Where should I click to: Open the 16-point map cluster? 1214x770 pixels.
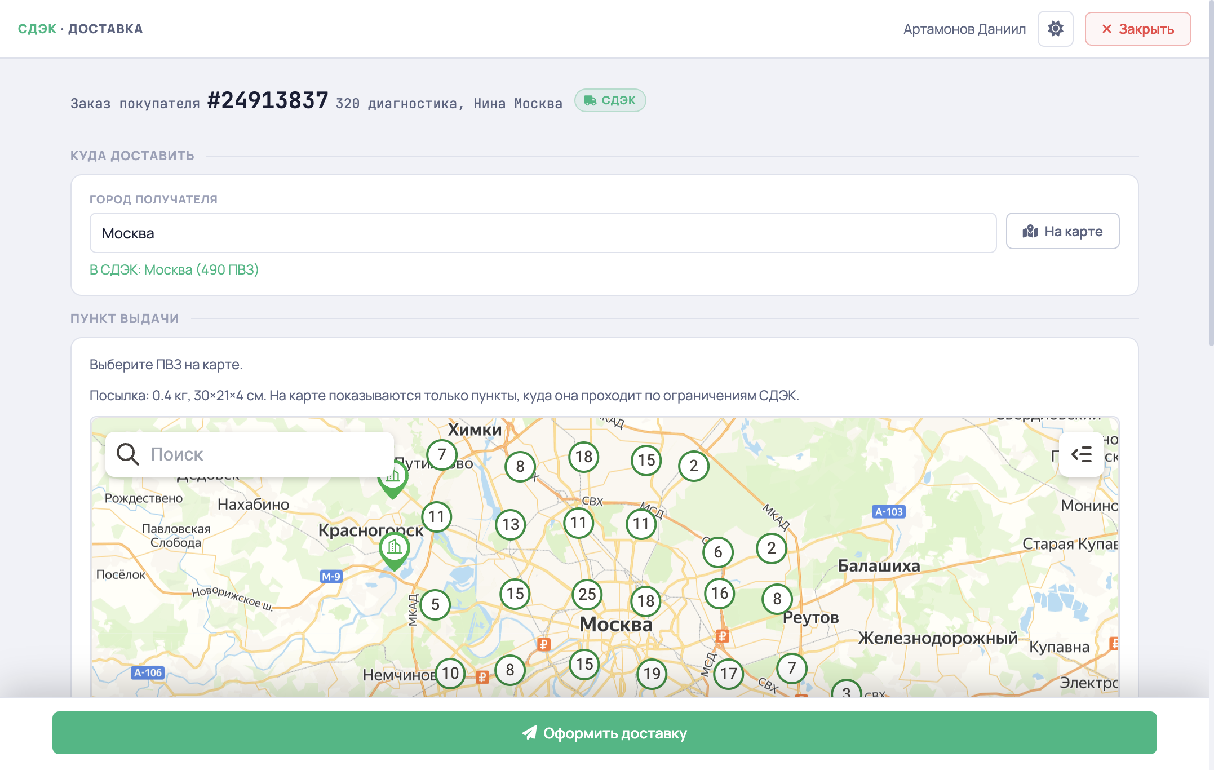point(720,593)
